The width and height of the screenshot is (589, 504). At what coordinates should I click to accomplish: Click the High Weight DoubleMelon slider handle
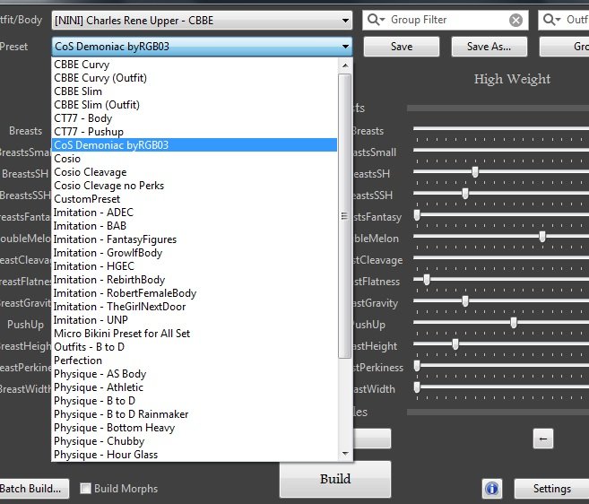point(542,237)
